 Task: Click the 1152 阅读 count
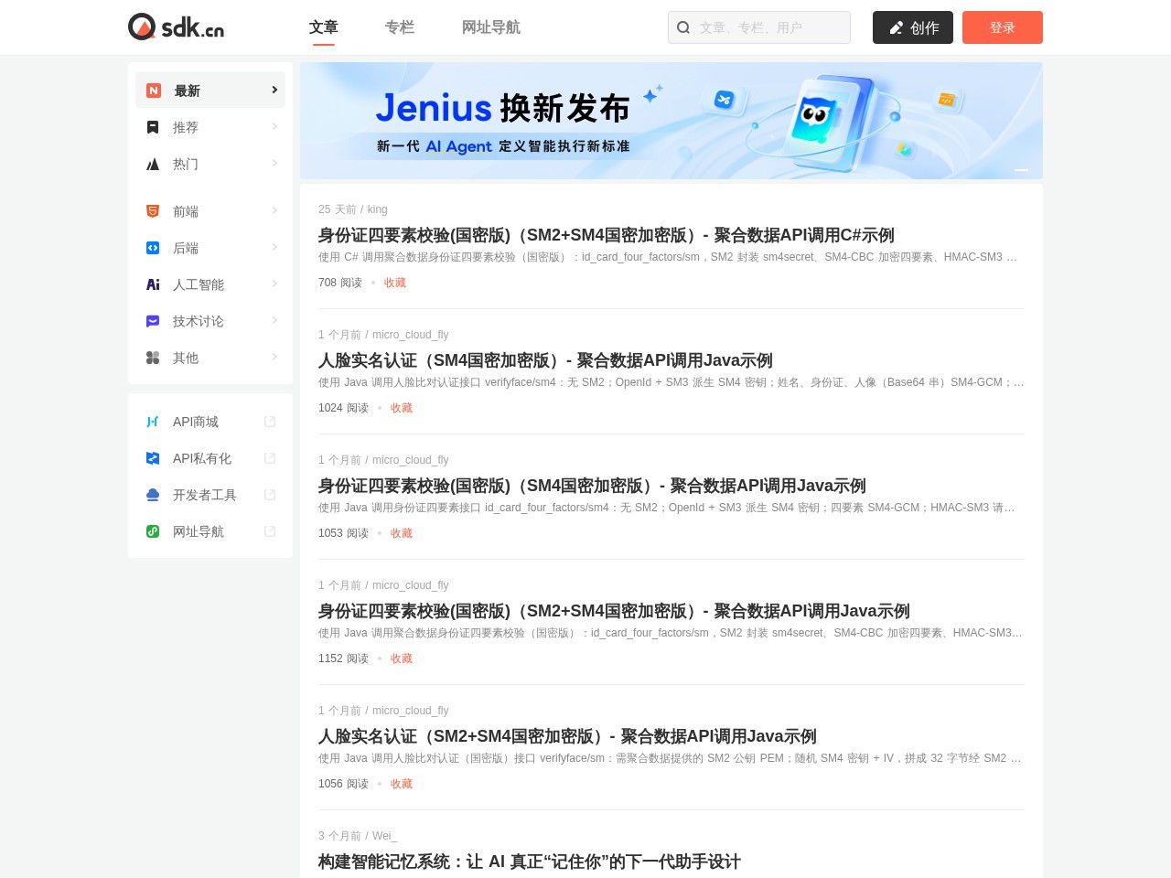click(343, 658)
